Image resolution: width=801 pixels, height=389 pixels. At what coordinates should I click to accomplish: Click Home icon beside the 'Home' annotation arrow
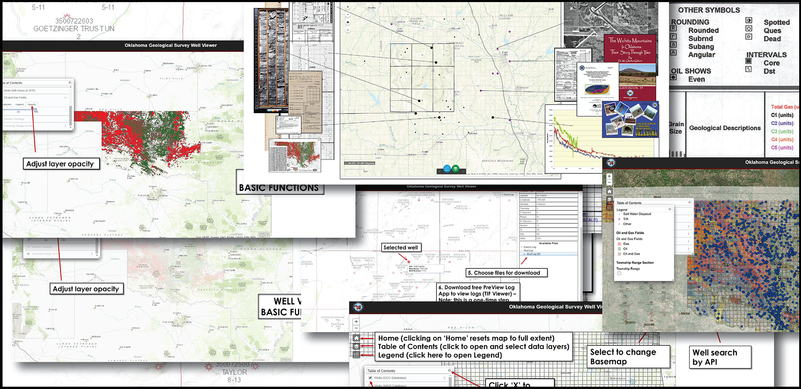tap(356, 338)
